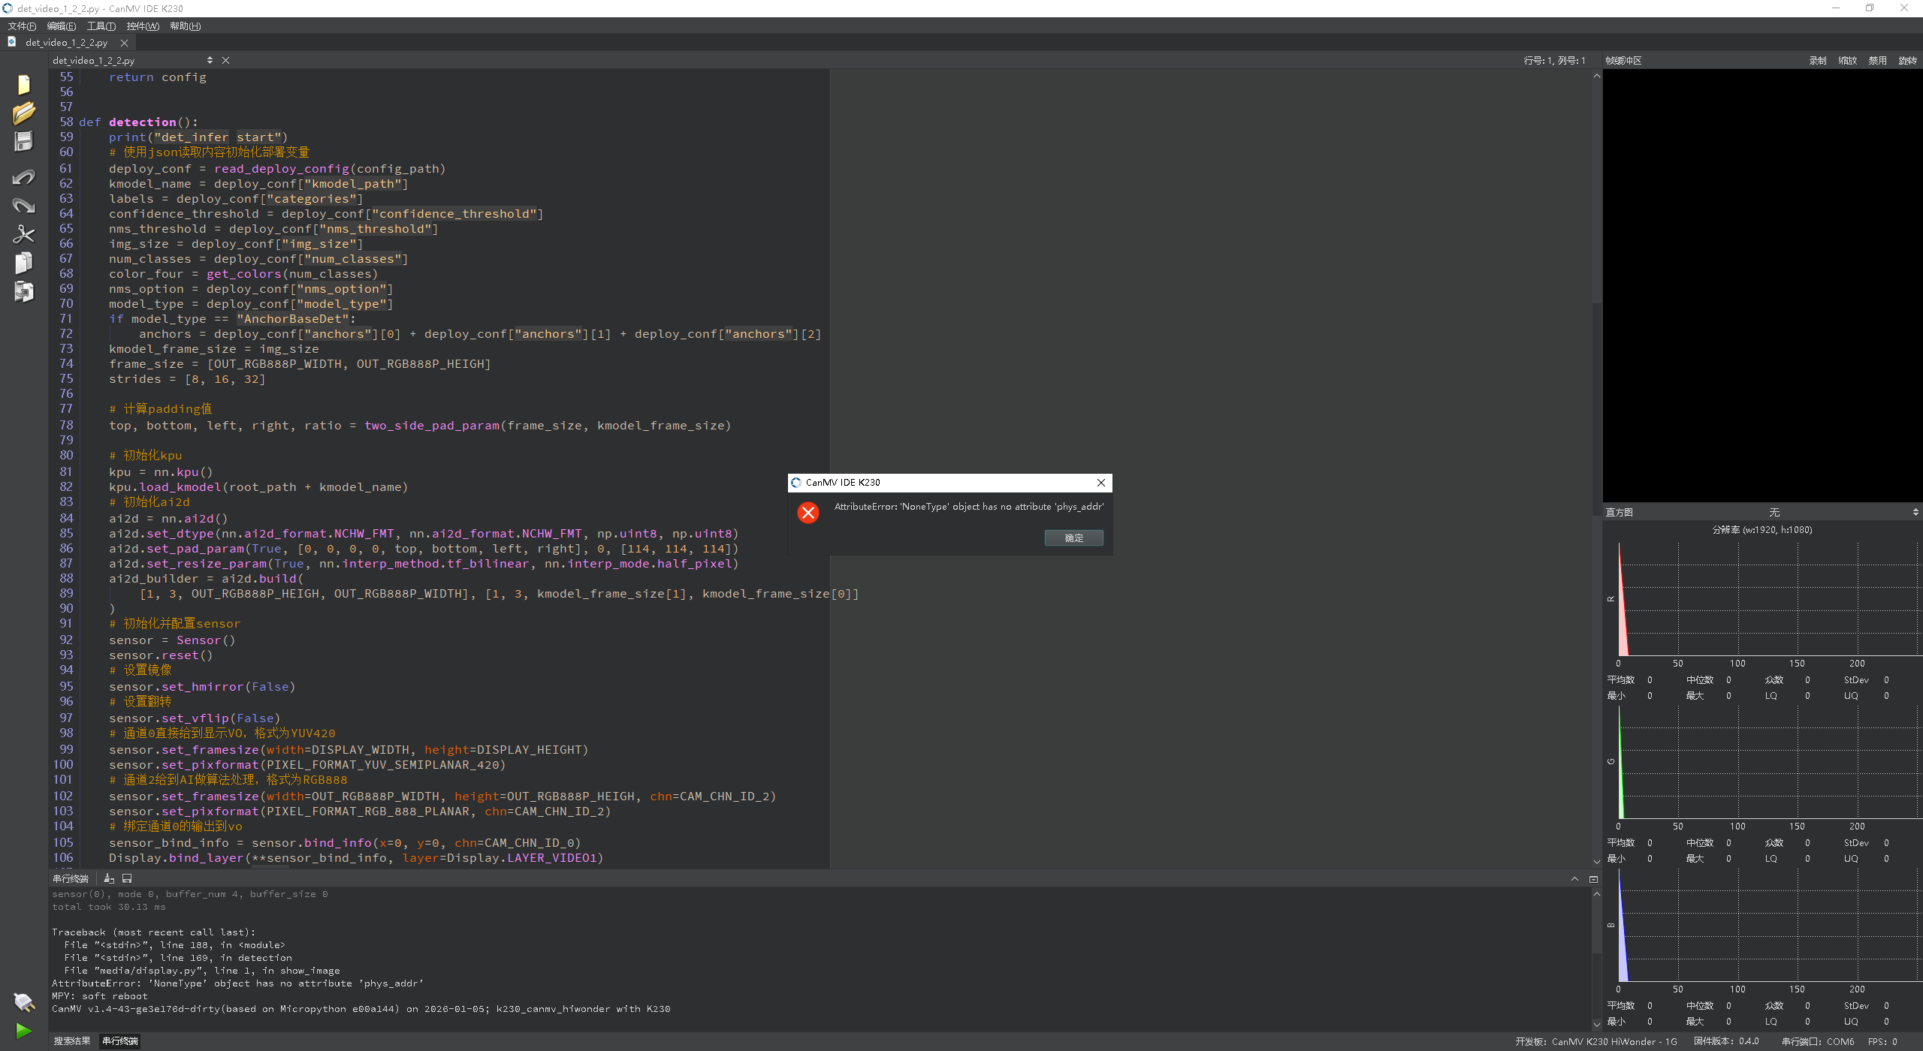Click the New File icon in sidebar
Screen dimensions: 1923x1051
tap(23, 85)
